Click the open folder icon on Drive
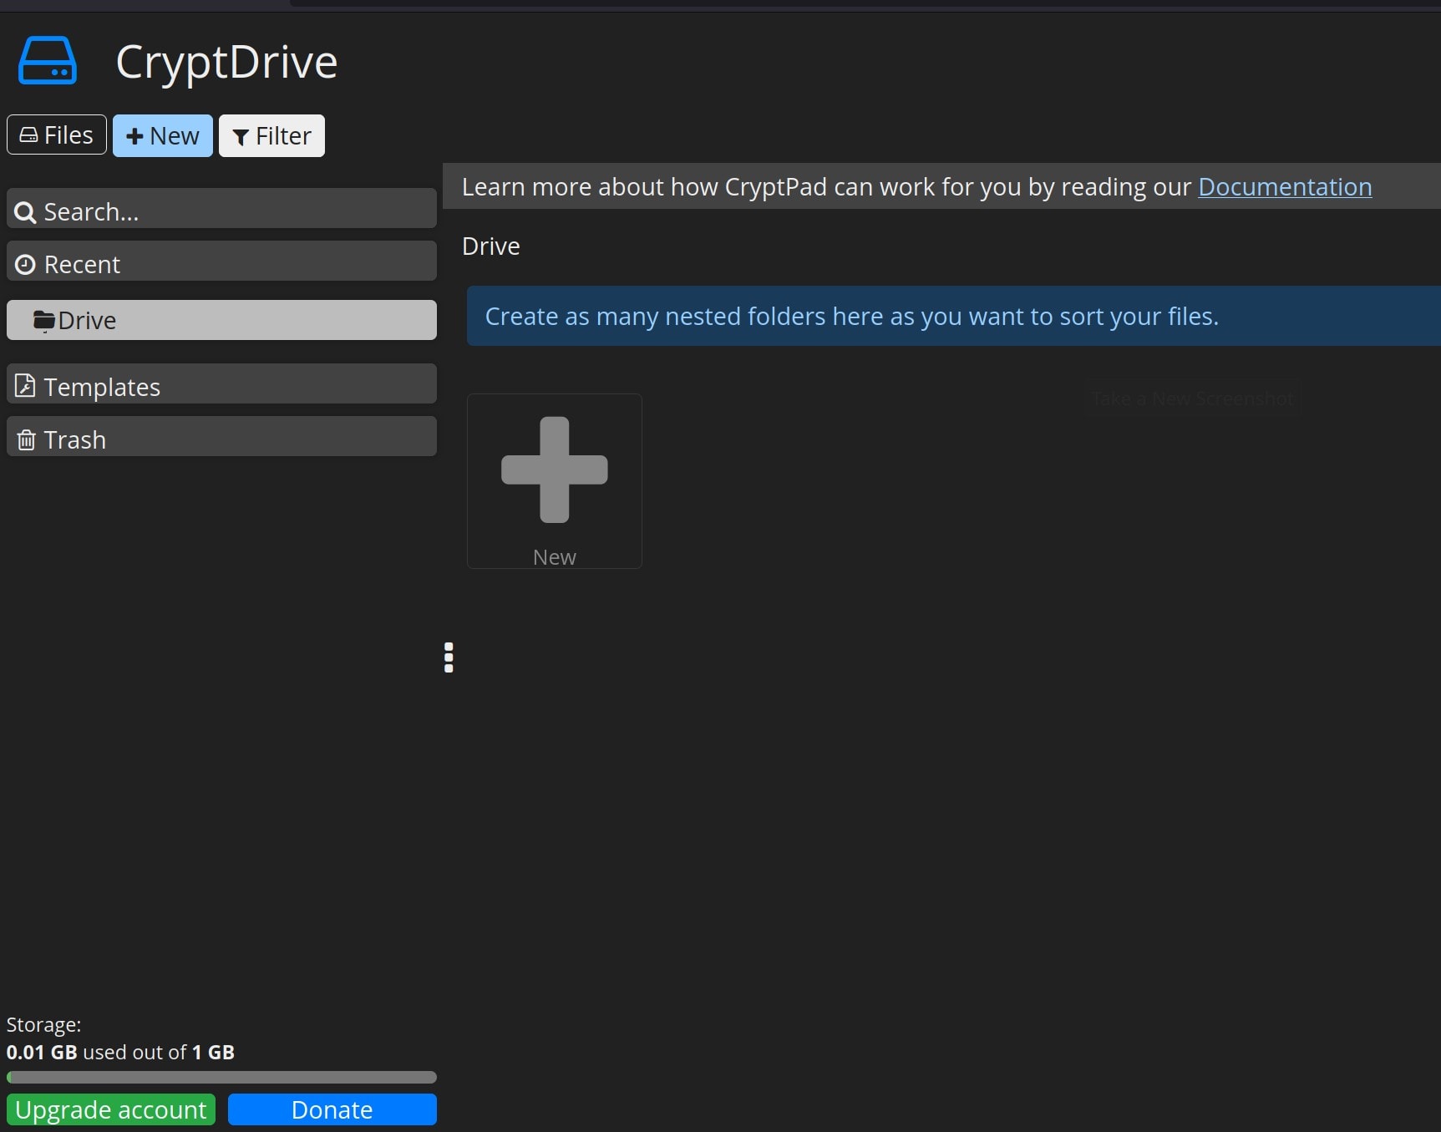The height and width of the screenshot is (1132, 1441). point(43,320)
